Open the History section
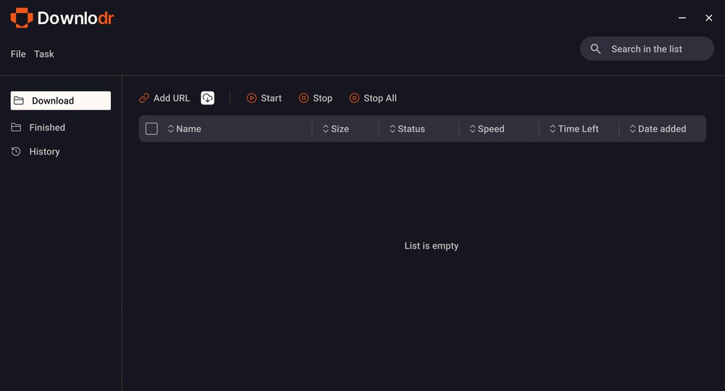Viewport: 725px width, 391px height. coord(36,152)
